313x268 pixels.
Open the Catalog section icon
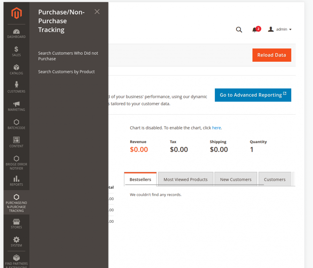(x=16, y=69)
